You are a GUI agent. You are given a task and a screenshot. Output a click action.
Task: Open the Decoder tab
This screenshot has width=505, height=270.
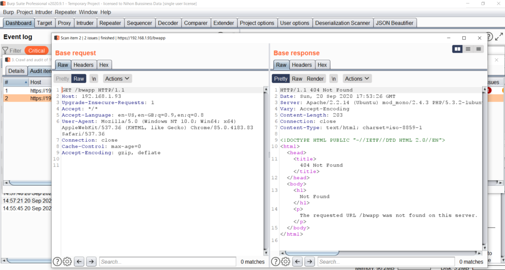pyautogui.click(x=168, y=23)
